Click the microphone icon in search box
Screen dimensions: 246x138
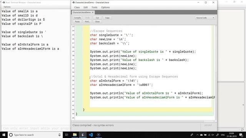[60, 135]
